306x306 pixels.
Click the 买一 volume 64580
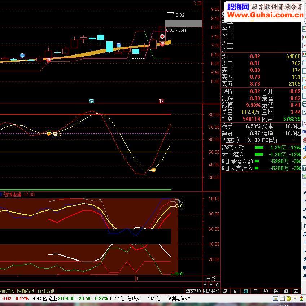293,56
